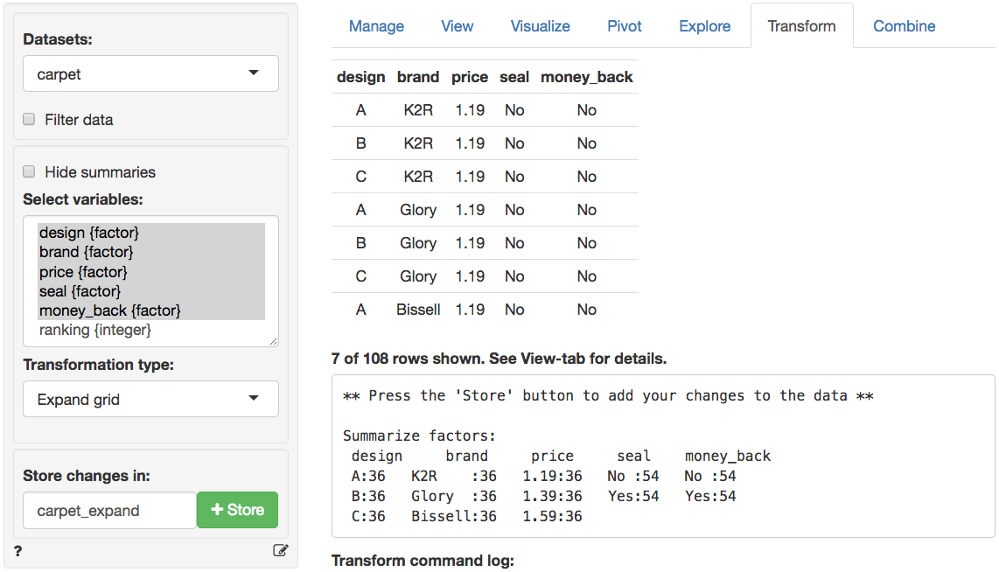Click the price {factor} variable
This screenshot has height=572, width=999.
pyautogui.click(x=83, y=272)
